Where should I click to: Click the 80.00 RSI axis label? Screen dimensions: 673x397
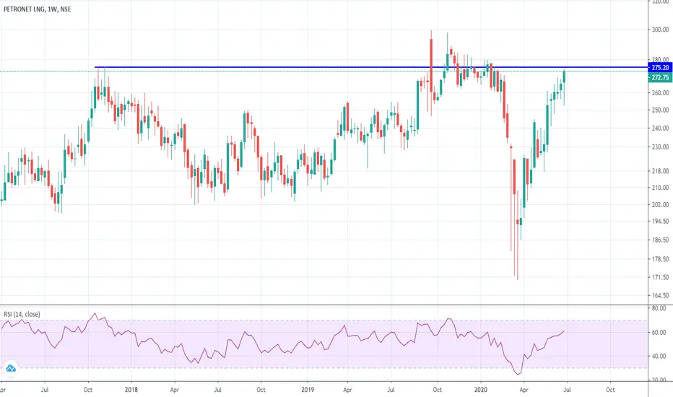659,308
